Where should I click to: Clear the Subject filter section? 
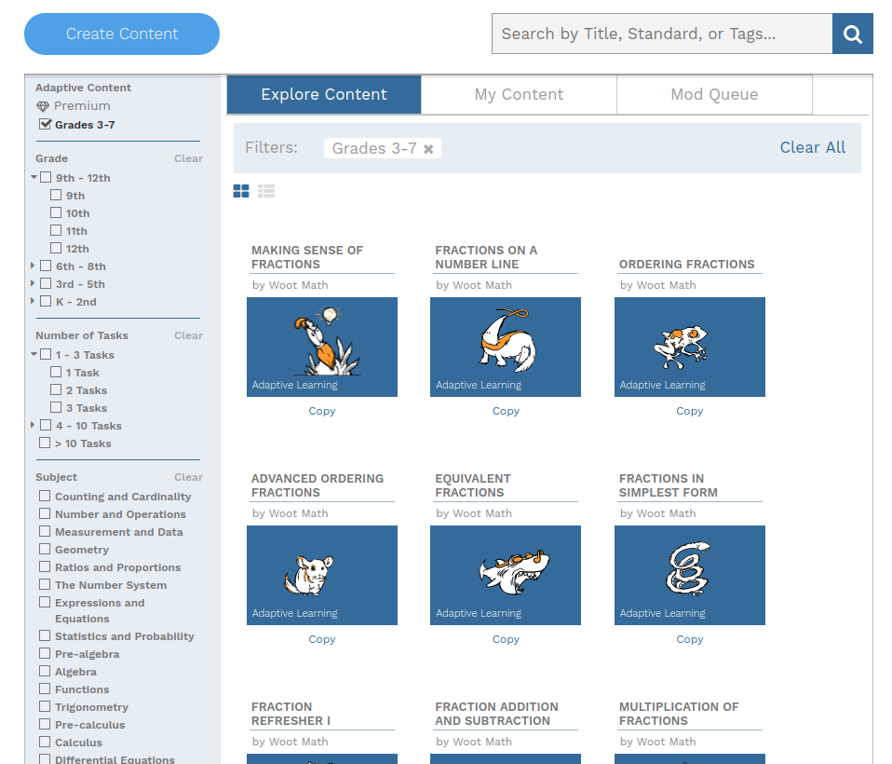[x=188, y=477]
